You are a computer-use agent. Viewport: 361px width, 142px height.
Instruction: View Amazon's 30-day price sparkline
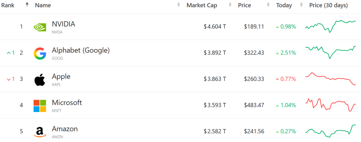(x=330, y=131)
